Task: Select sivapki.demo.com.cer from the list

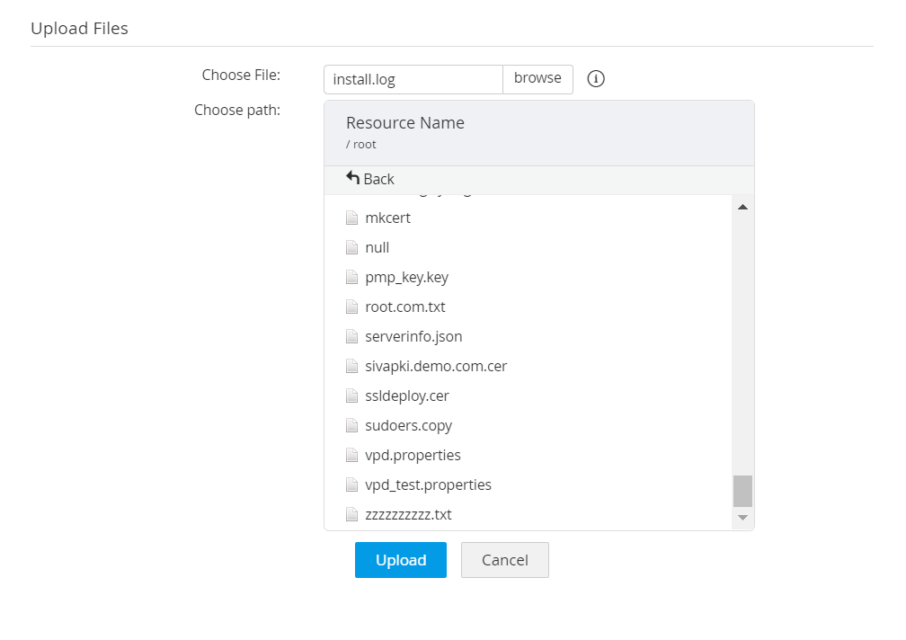Action: pos(436,366)
